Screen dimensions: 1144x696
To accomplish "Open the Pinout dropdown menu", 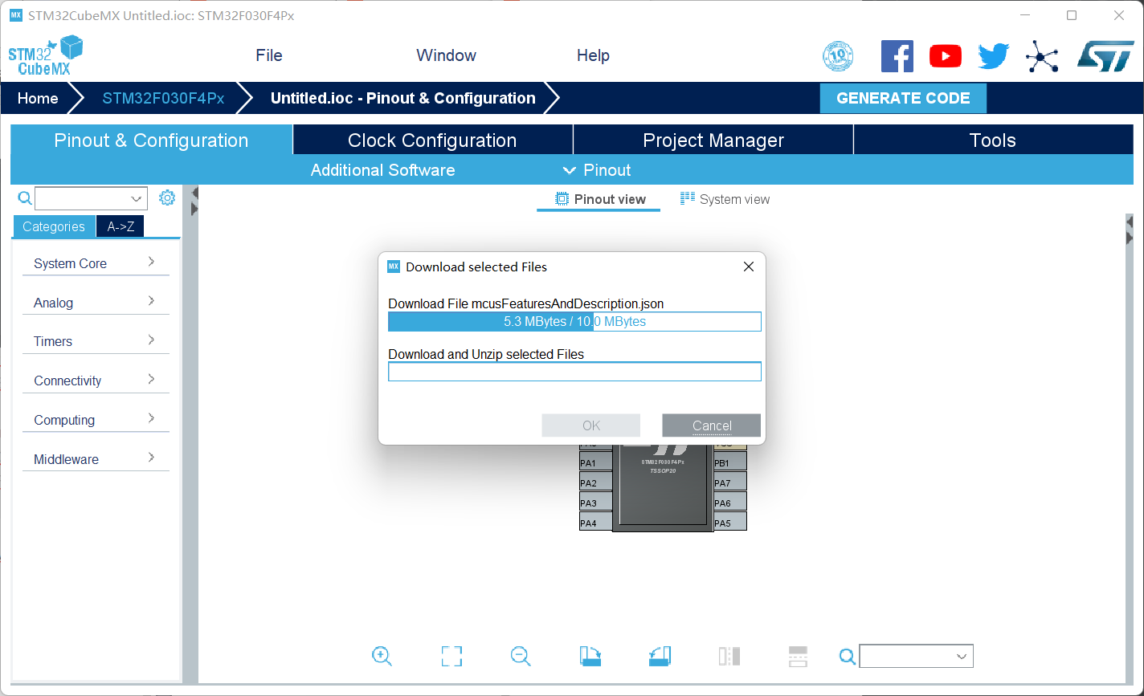I will (597, 170).
